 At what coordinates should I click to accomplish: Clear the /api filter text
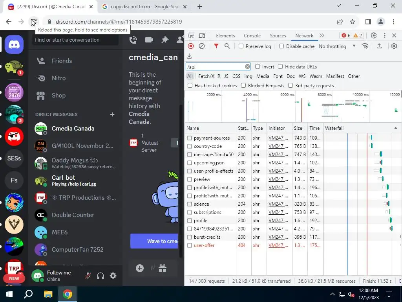coord(247,66)
